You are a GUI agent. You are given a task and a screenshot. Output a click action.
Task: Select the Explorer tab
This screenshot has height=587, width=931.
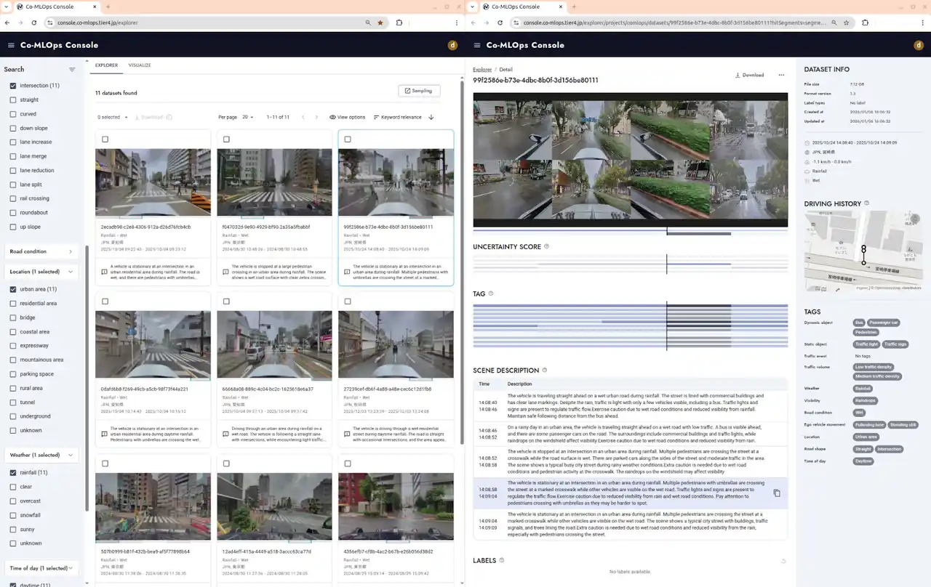tap(106, 65)
